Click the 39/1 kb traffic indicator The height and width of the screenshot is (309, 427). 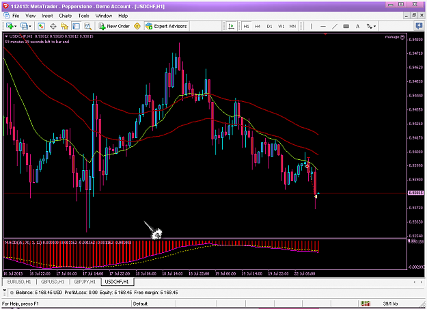pyautogui.click(x=390, y=304)
